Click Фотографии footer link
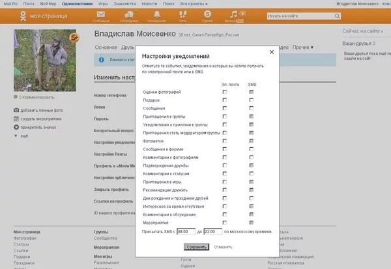This screenshot has height=269, width=391. 25,238
